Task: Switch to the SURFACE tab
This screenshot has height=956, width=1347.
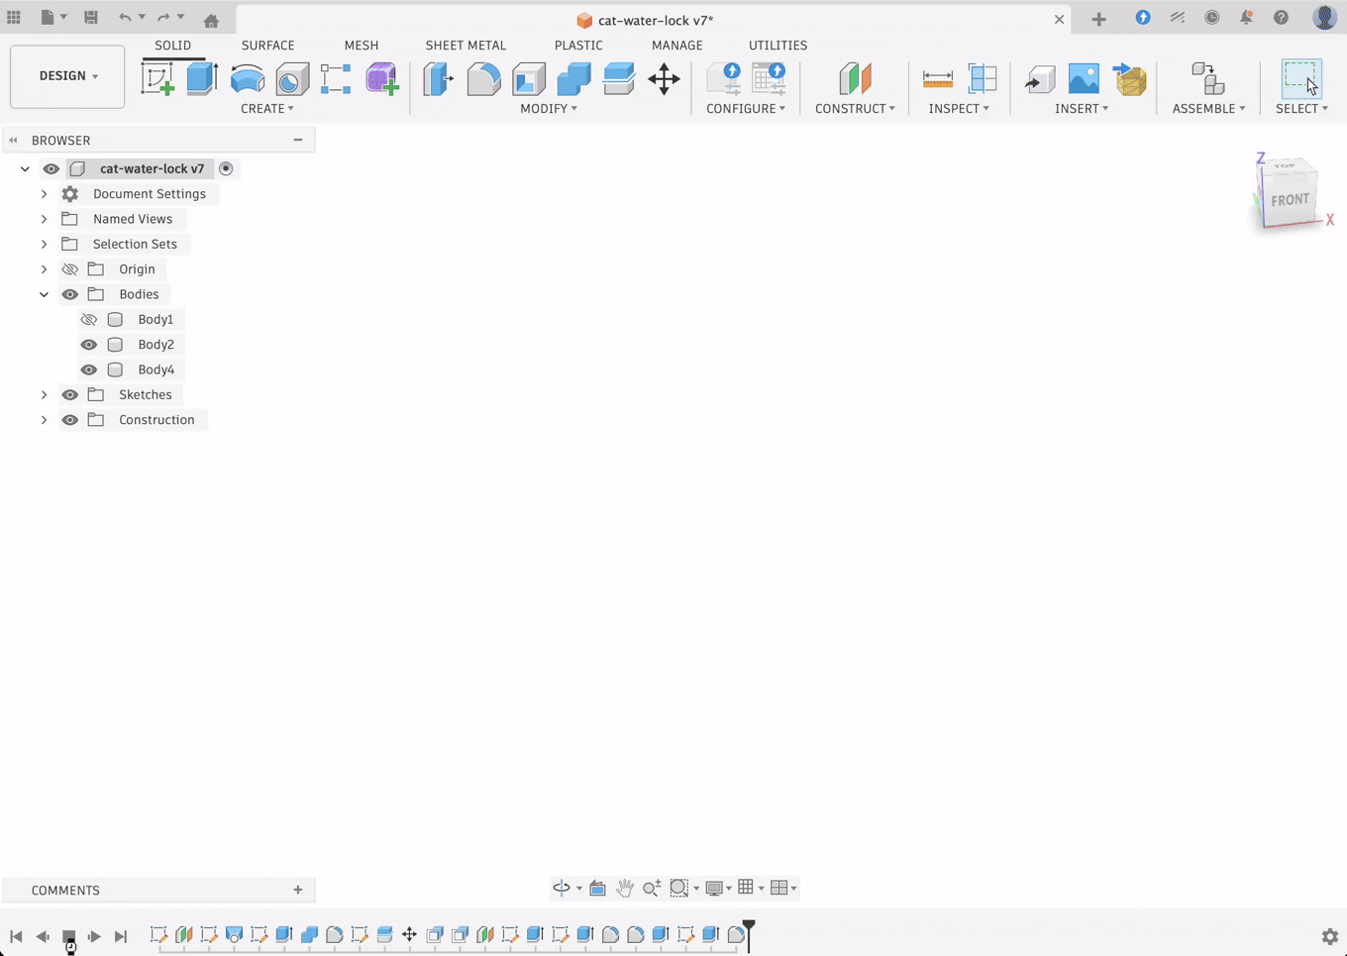Action: [268, 46]
